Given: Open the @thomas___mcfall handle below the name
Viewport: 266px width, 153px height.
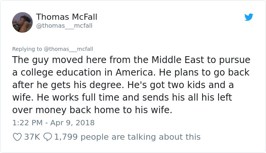Looking at the screenshot, I should (x=64, y=26).
